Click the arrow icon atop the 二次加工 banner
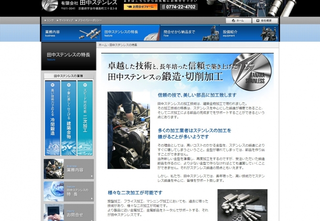 coord(85,85)
